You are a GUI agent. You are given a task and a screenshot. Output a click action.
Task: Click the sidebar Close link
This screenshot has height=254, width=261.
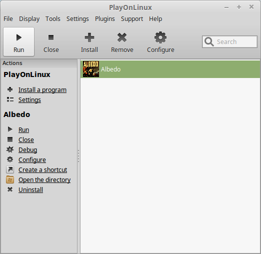coord(26,140)
